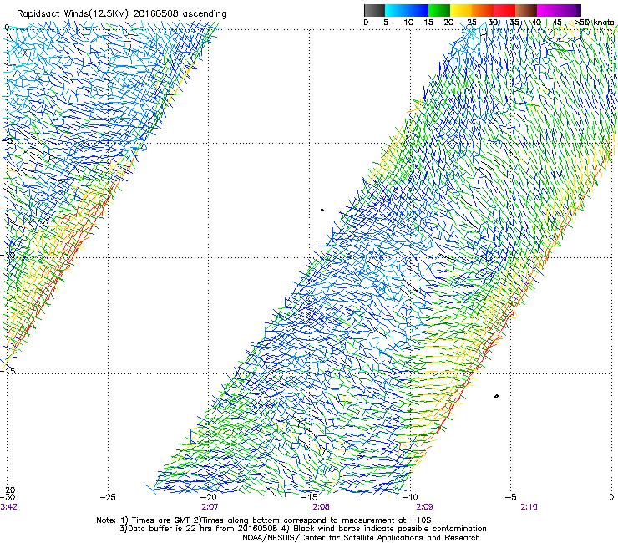This screenshot has height=543, width=618.
Task: Click the longitude axis label '-30'
Action: (x=8, y=497)
